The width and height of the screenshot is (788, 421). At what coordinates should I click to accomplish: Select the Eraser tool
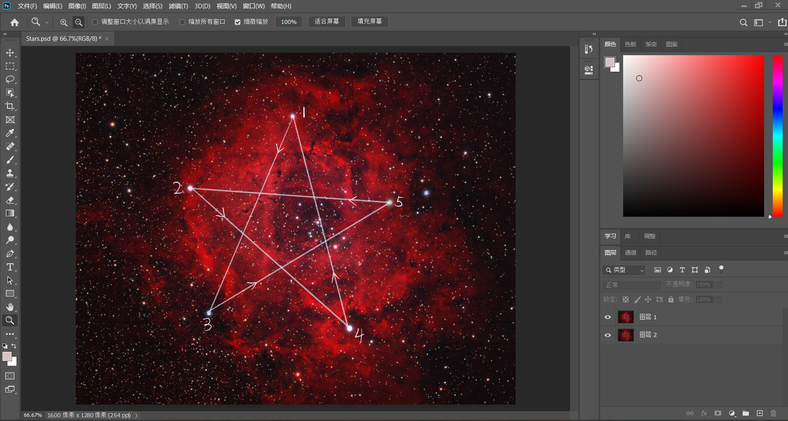coord(10,200)
